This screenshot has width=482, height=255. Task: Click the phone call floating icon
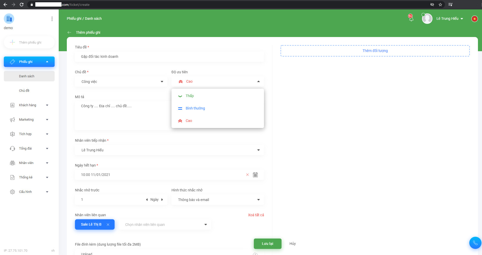click(475, 243)
